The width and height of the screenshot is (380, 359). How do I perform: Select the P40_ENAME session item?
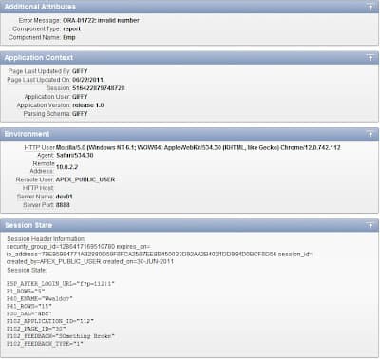click(x=40, y=299)
